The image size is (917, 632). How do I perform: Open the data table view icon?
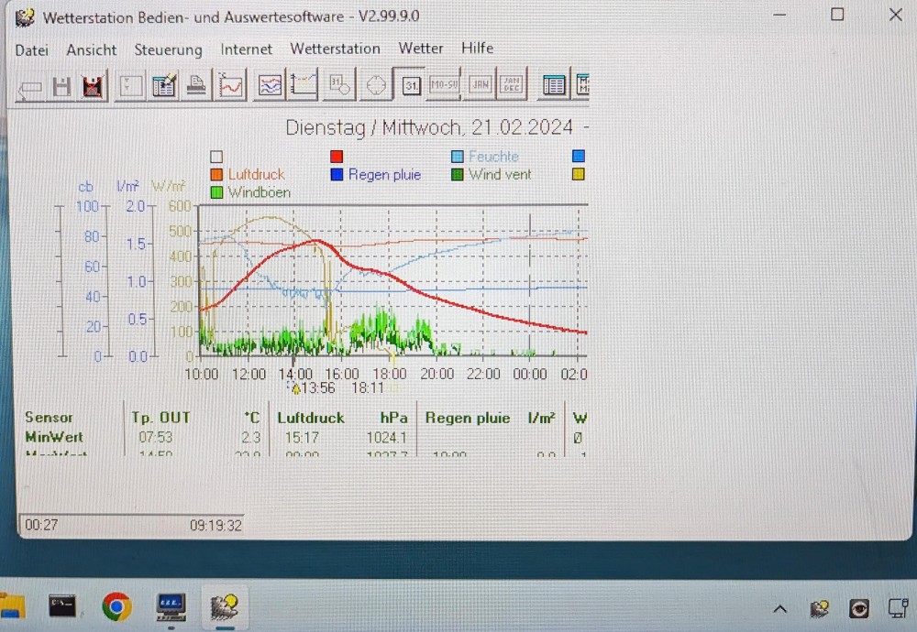tap(554, 85)
